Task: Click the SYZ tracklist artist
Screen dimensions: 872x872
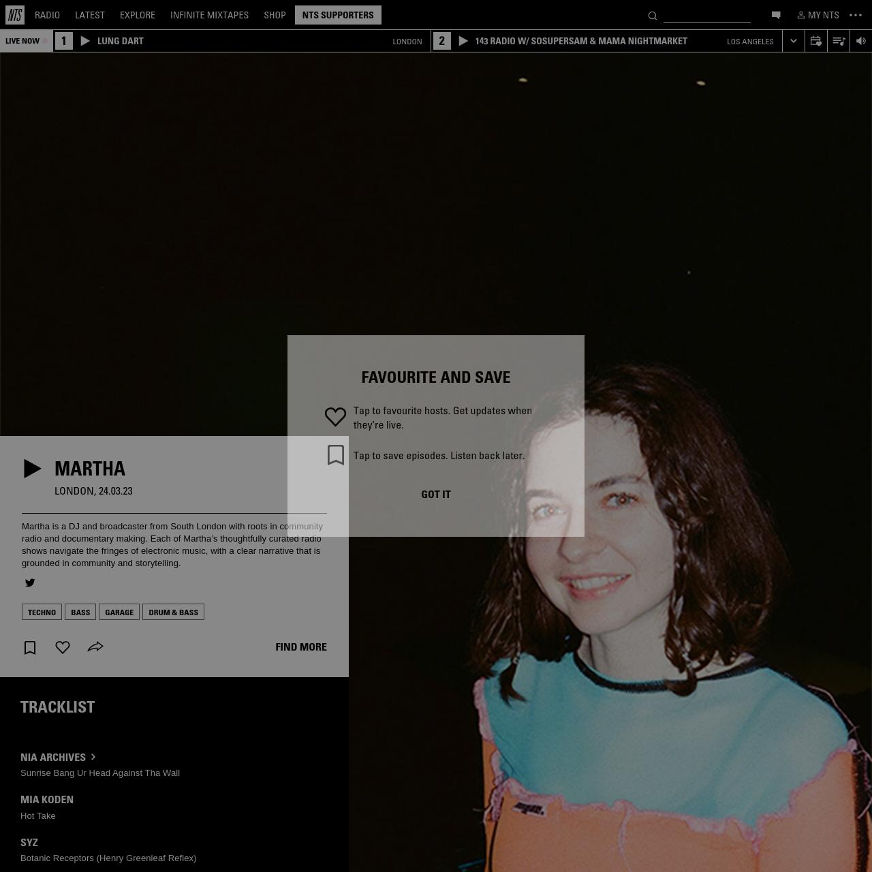Action: 29,843
